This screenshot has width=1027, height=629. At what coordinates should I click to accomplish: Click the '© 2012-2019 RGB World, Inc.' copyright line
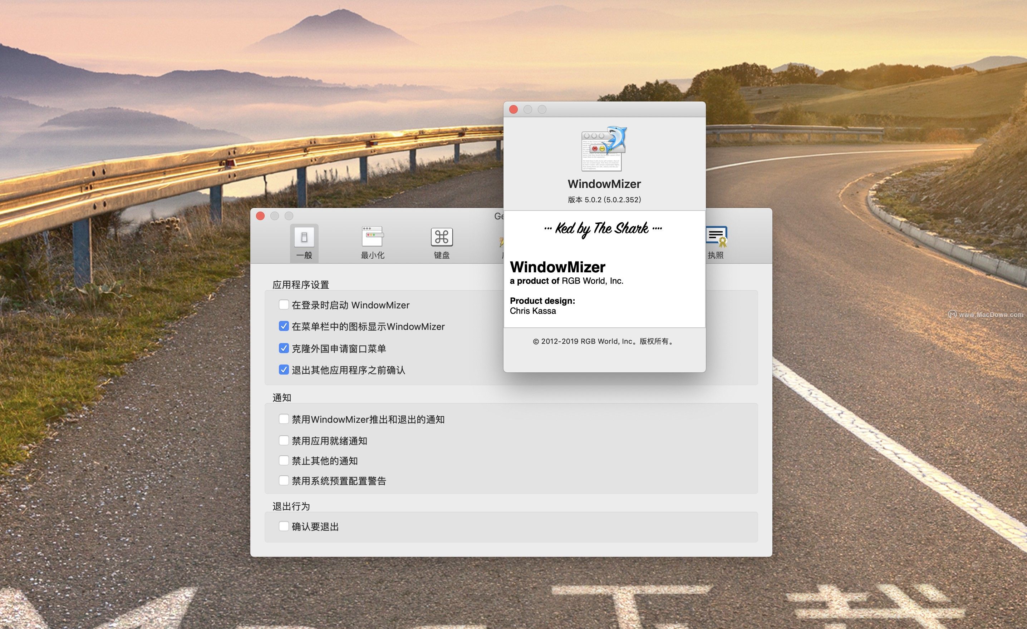click(604, 341)
